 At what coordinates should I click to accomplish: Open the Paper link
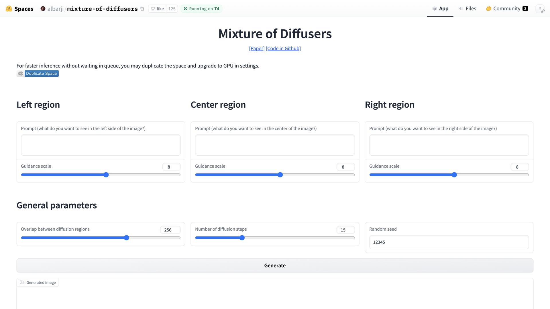(257, 48)
